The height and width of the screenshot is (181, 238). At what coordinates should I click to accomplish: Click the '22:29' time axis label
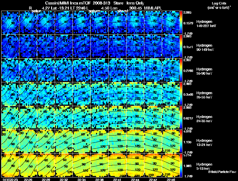[x=46, y=180]
